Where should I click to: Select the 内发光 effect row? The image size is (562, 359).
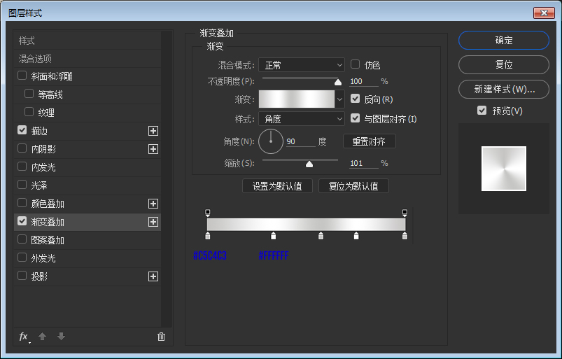(x=87, y=167)
